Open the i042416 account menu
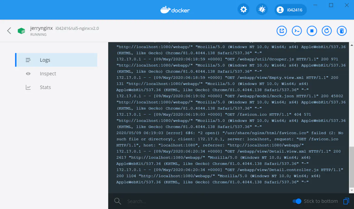 (290, 9)
